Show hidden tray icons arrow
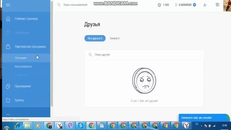Screen dimensions: 231x130 pos(201,126)
